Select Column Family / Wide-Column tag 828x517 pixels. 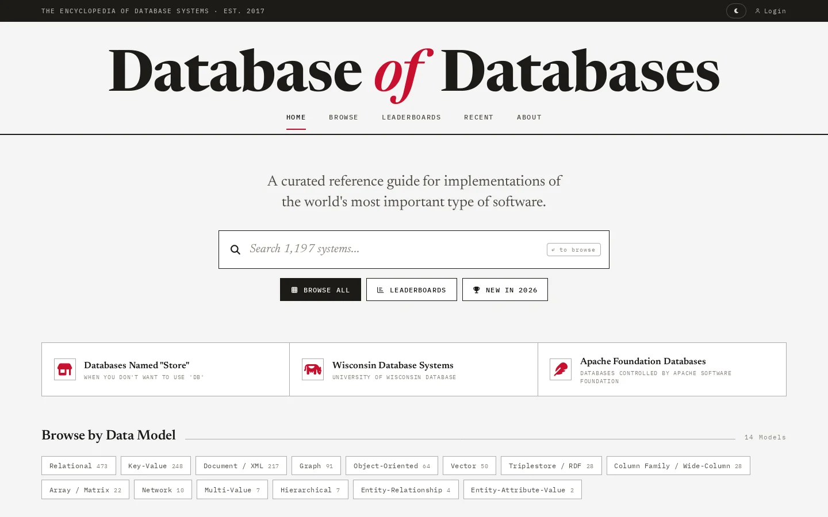pos(678,466)
